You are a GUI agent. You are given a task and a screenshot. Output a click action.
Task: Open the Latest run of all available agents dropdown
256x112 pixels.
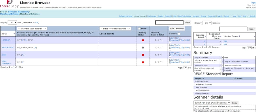[212, 103]
